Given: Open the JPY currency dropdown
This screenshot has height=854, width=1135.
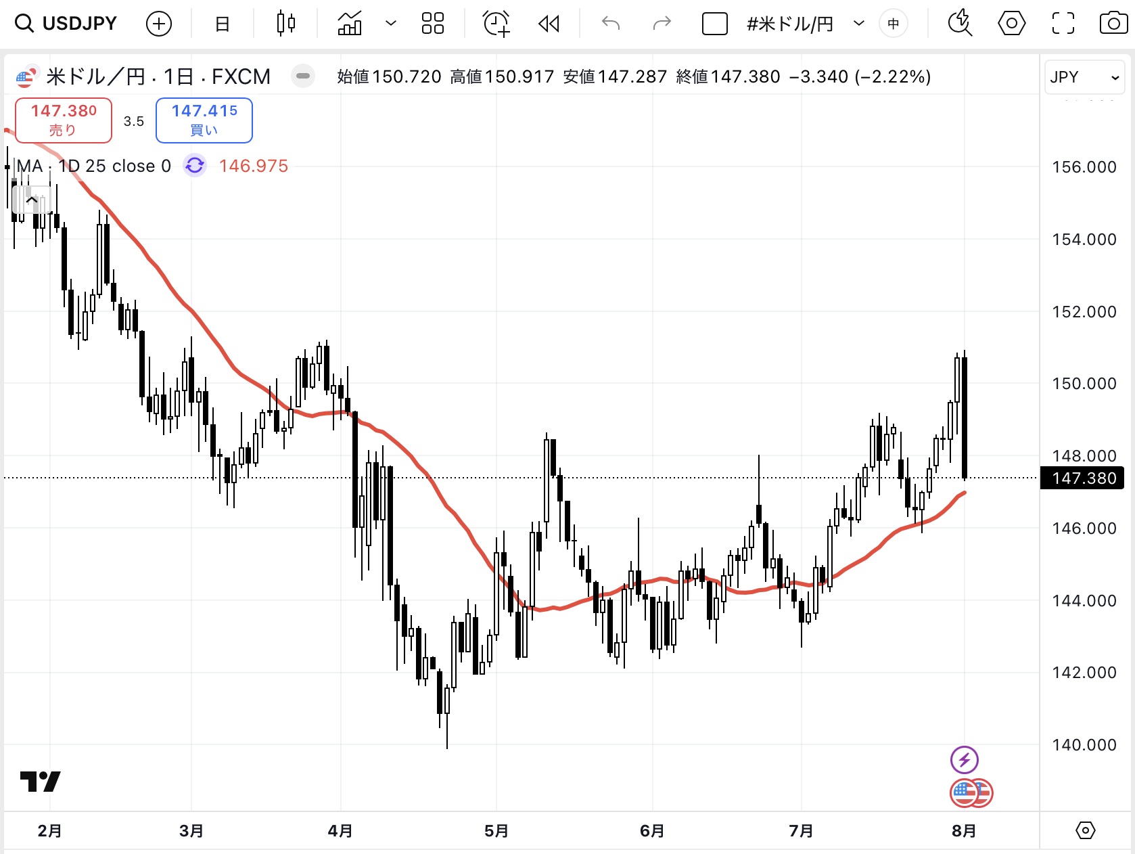Looking at the screenshot, I should click(x=1084, y=77).
